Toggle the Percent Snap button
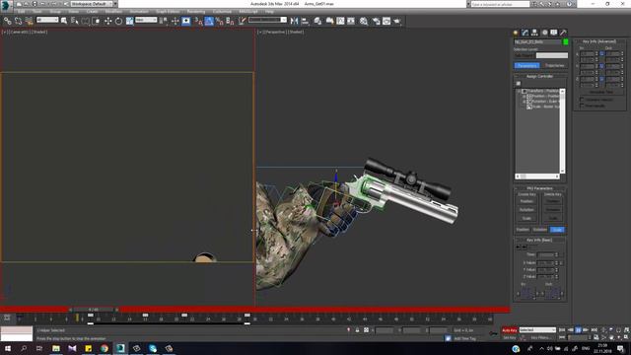 tap(219, 21)
